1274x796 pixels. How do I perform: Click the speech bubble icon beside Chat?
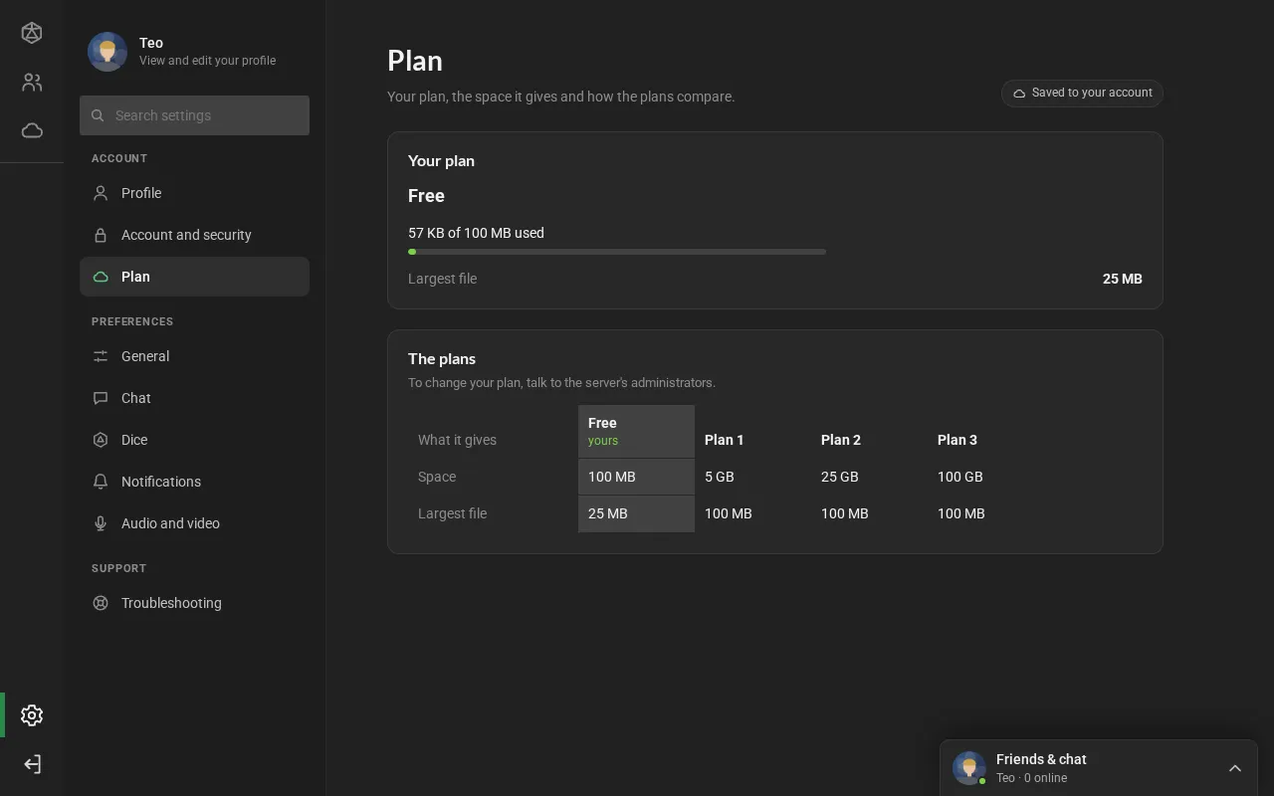(101, 398)
